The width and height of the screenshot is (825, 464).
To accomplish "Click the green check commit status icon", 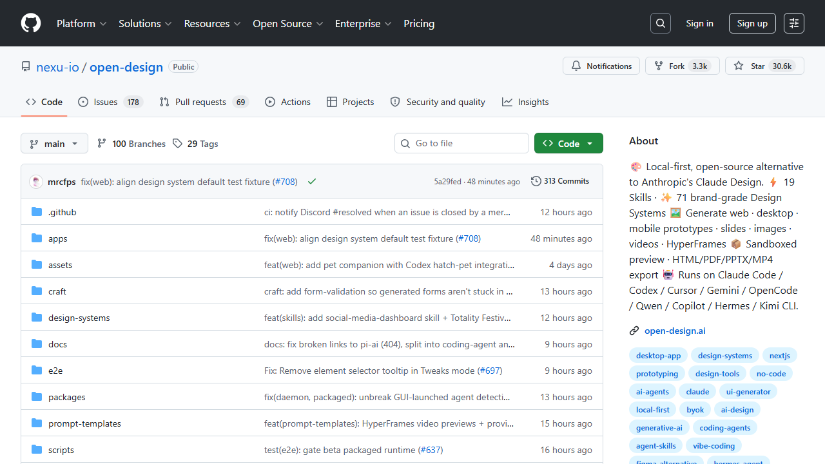I will click(312, 182).
